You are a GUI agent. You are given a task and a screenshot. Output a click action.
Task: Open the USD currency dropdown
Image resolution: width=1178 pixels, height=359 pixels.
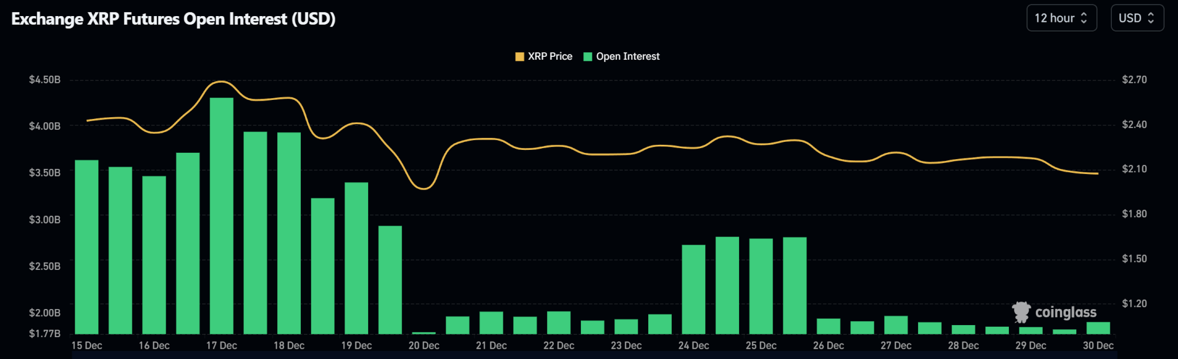[1137, 18]
